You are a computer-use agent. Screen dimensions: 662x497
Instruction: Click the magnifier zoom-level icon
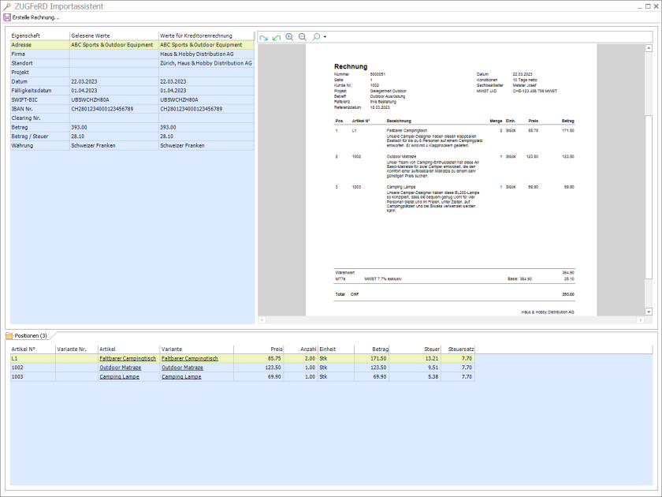click(316, 37)
